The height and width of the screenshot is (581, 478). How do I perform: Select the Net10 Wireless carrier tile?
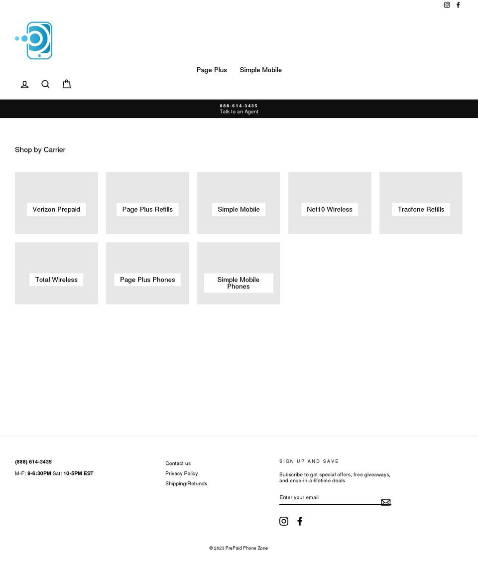[x=330, y=203]
